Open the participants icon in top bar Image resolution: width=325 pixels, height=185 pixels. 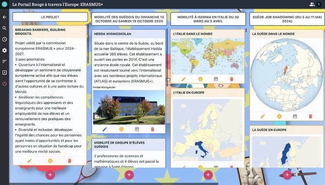tap(312, 4)
